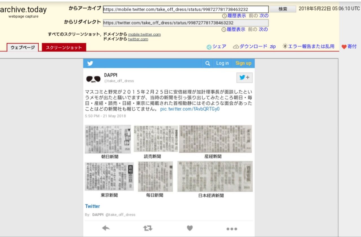This screenshot has width=361, height=237.
Task: Click the error report sun icon
Action: (285, 46)
